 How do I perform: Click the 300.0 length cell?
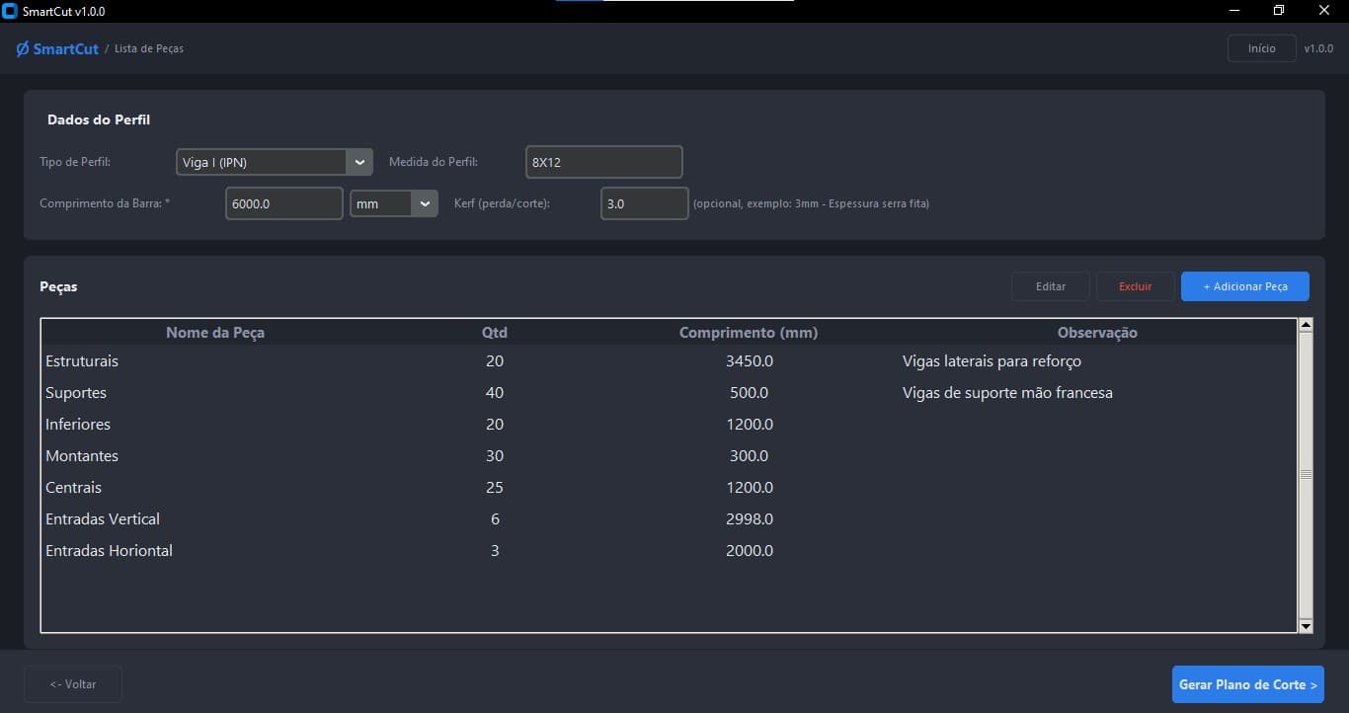pyautogui.click(x=750, y=456)
